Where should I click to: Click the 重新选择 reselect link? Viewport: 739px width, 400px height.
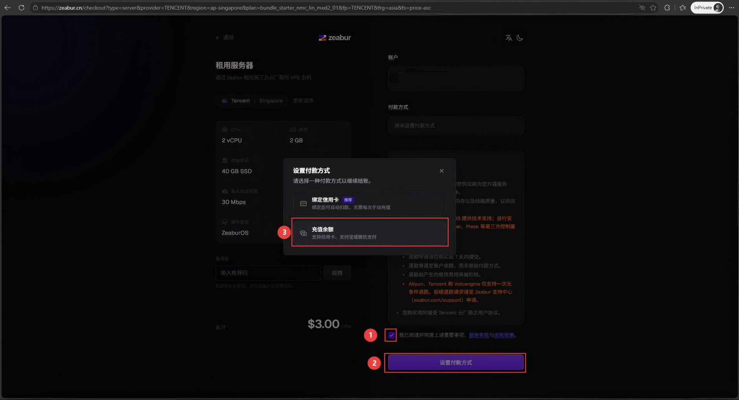pyautogui.click(x=303, y=100)
